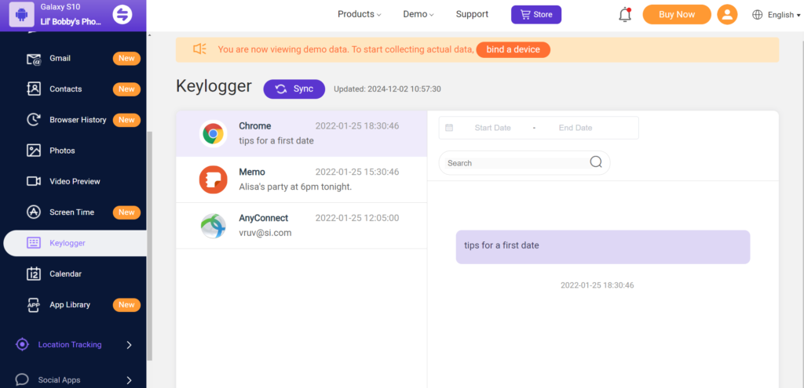Click the megaphone icon in banner
Screen dimensions: 804x388
(x=199, y=49)
